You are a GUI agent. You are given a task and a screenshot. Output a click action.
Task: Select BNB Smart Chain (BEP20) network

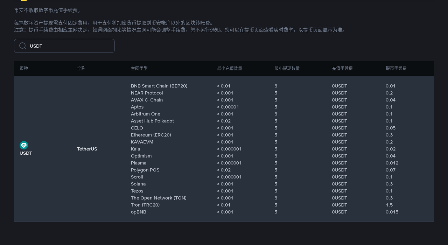click(159, 86)
